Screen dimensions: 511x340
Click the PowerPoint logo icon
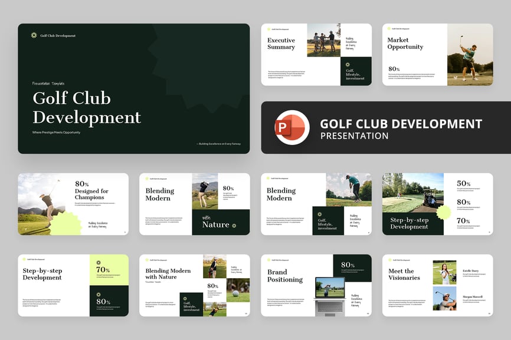click(291, 127)
